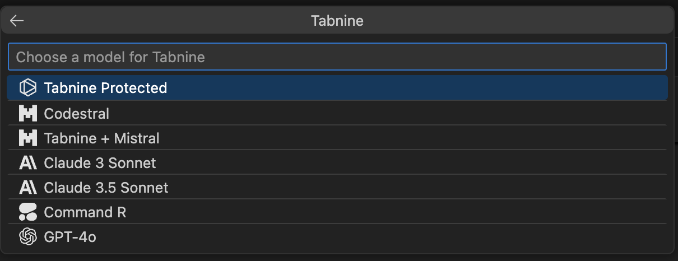Click the Anthropic logo beside Claude 3.5 Sonnet
Viewport: 678px width, 261px height.
27,188
